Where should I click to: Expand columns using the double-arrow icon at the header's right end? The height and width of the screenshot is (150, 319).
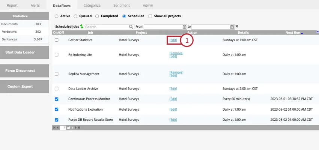click(317, 33)
